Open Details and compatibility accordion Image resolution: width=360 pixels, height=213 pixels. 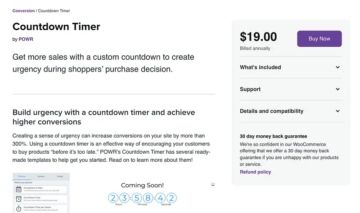337,111
